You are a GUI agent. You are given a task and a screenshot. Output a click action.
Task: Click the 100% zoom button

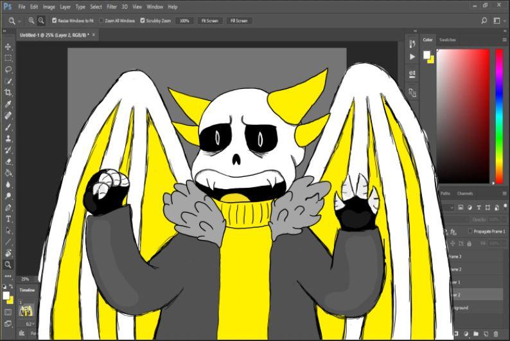[184, 21]
